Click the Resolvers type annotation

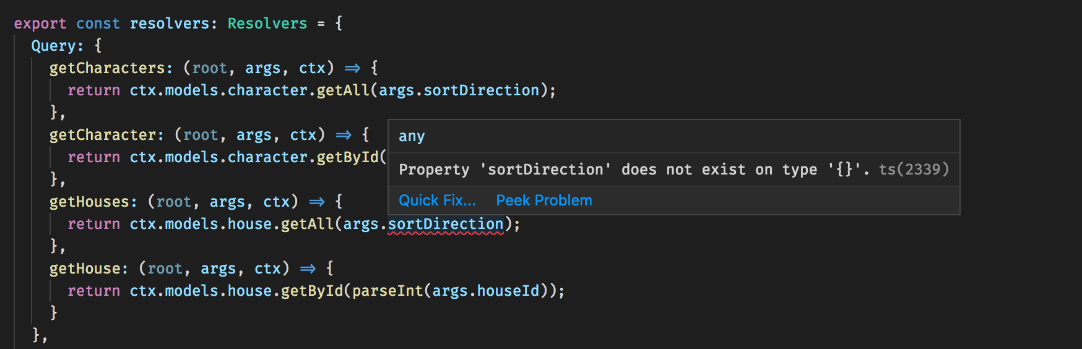(x=267, y=24)
